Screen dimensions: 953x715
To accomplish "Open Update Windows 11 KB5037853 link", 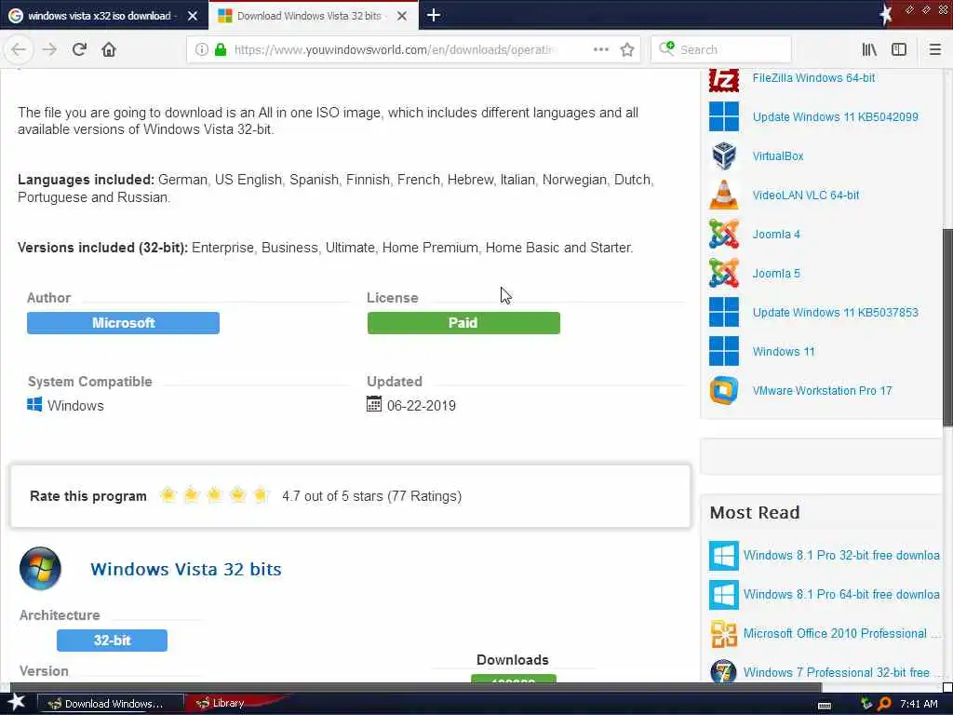I will 835,313.
